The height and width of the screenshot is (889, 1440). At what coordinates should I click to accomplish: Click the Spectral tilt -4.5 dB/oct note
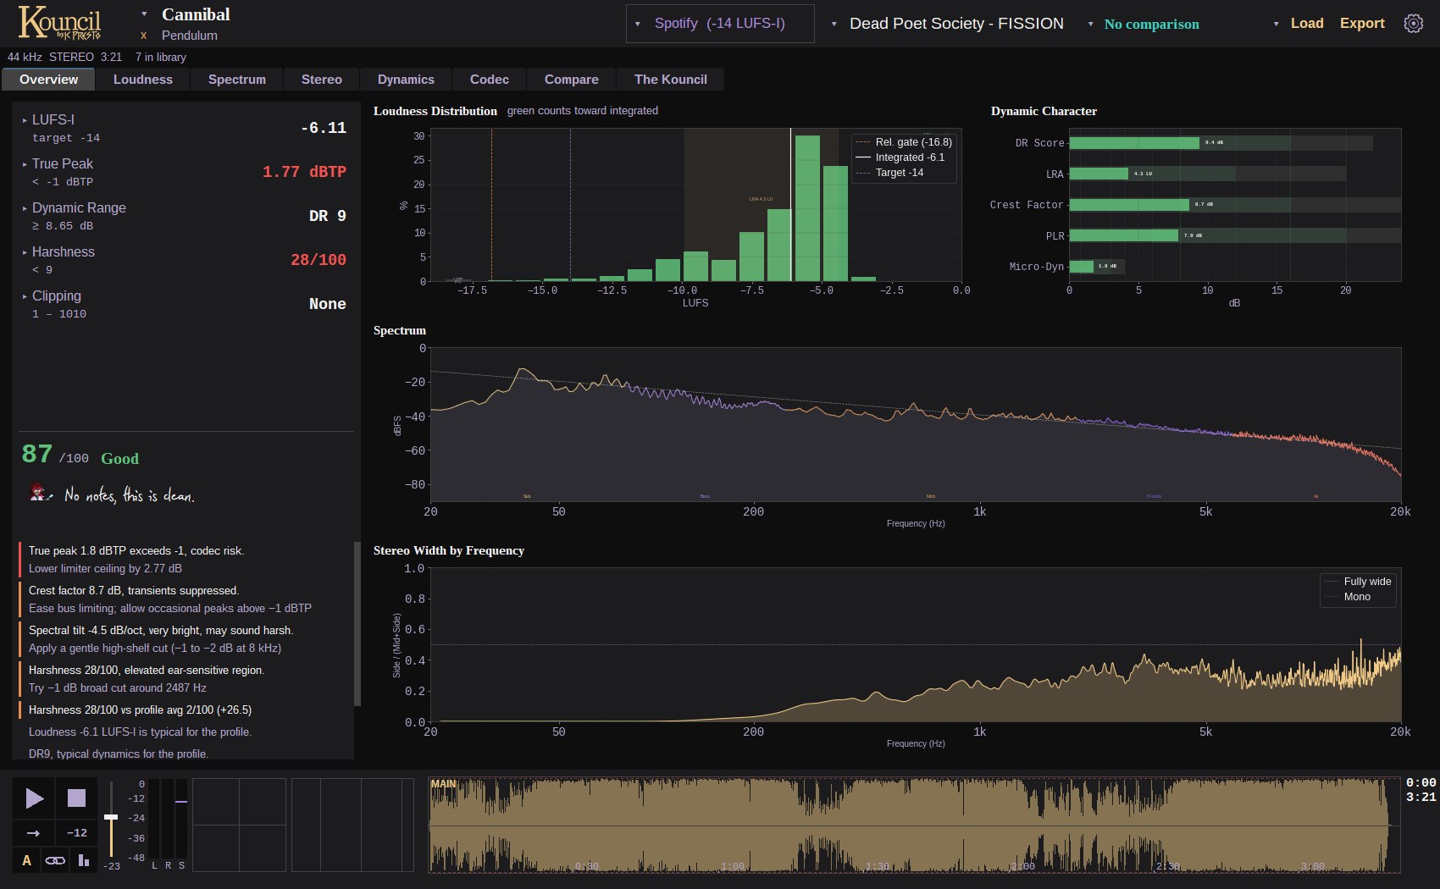click(185, 639)
